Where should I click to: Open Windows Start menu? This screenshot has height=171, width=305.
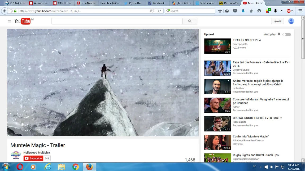click(6, 167)
